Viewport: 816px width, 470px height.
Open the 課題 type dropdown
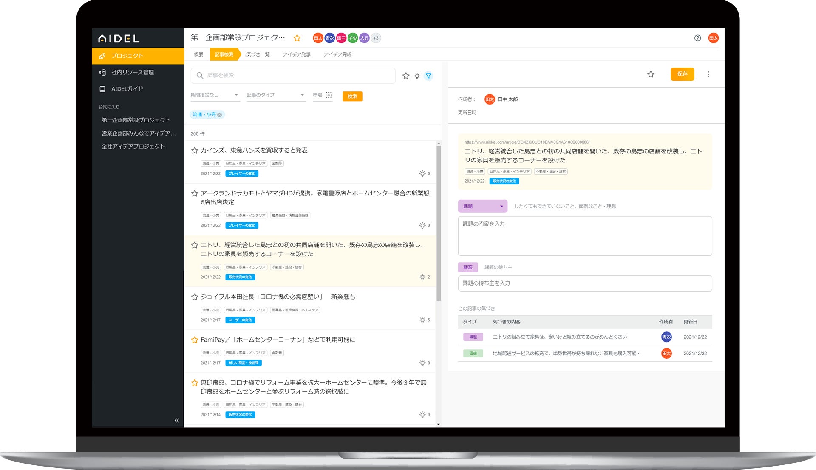point(483,206)
